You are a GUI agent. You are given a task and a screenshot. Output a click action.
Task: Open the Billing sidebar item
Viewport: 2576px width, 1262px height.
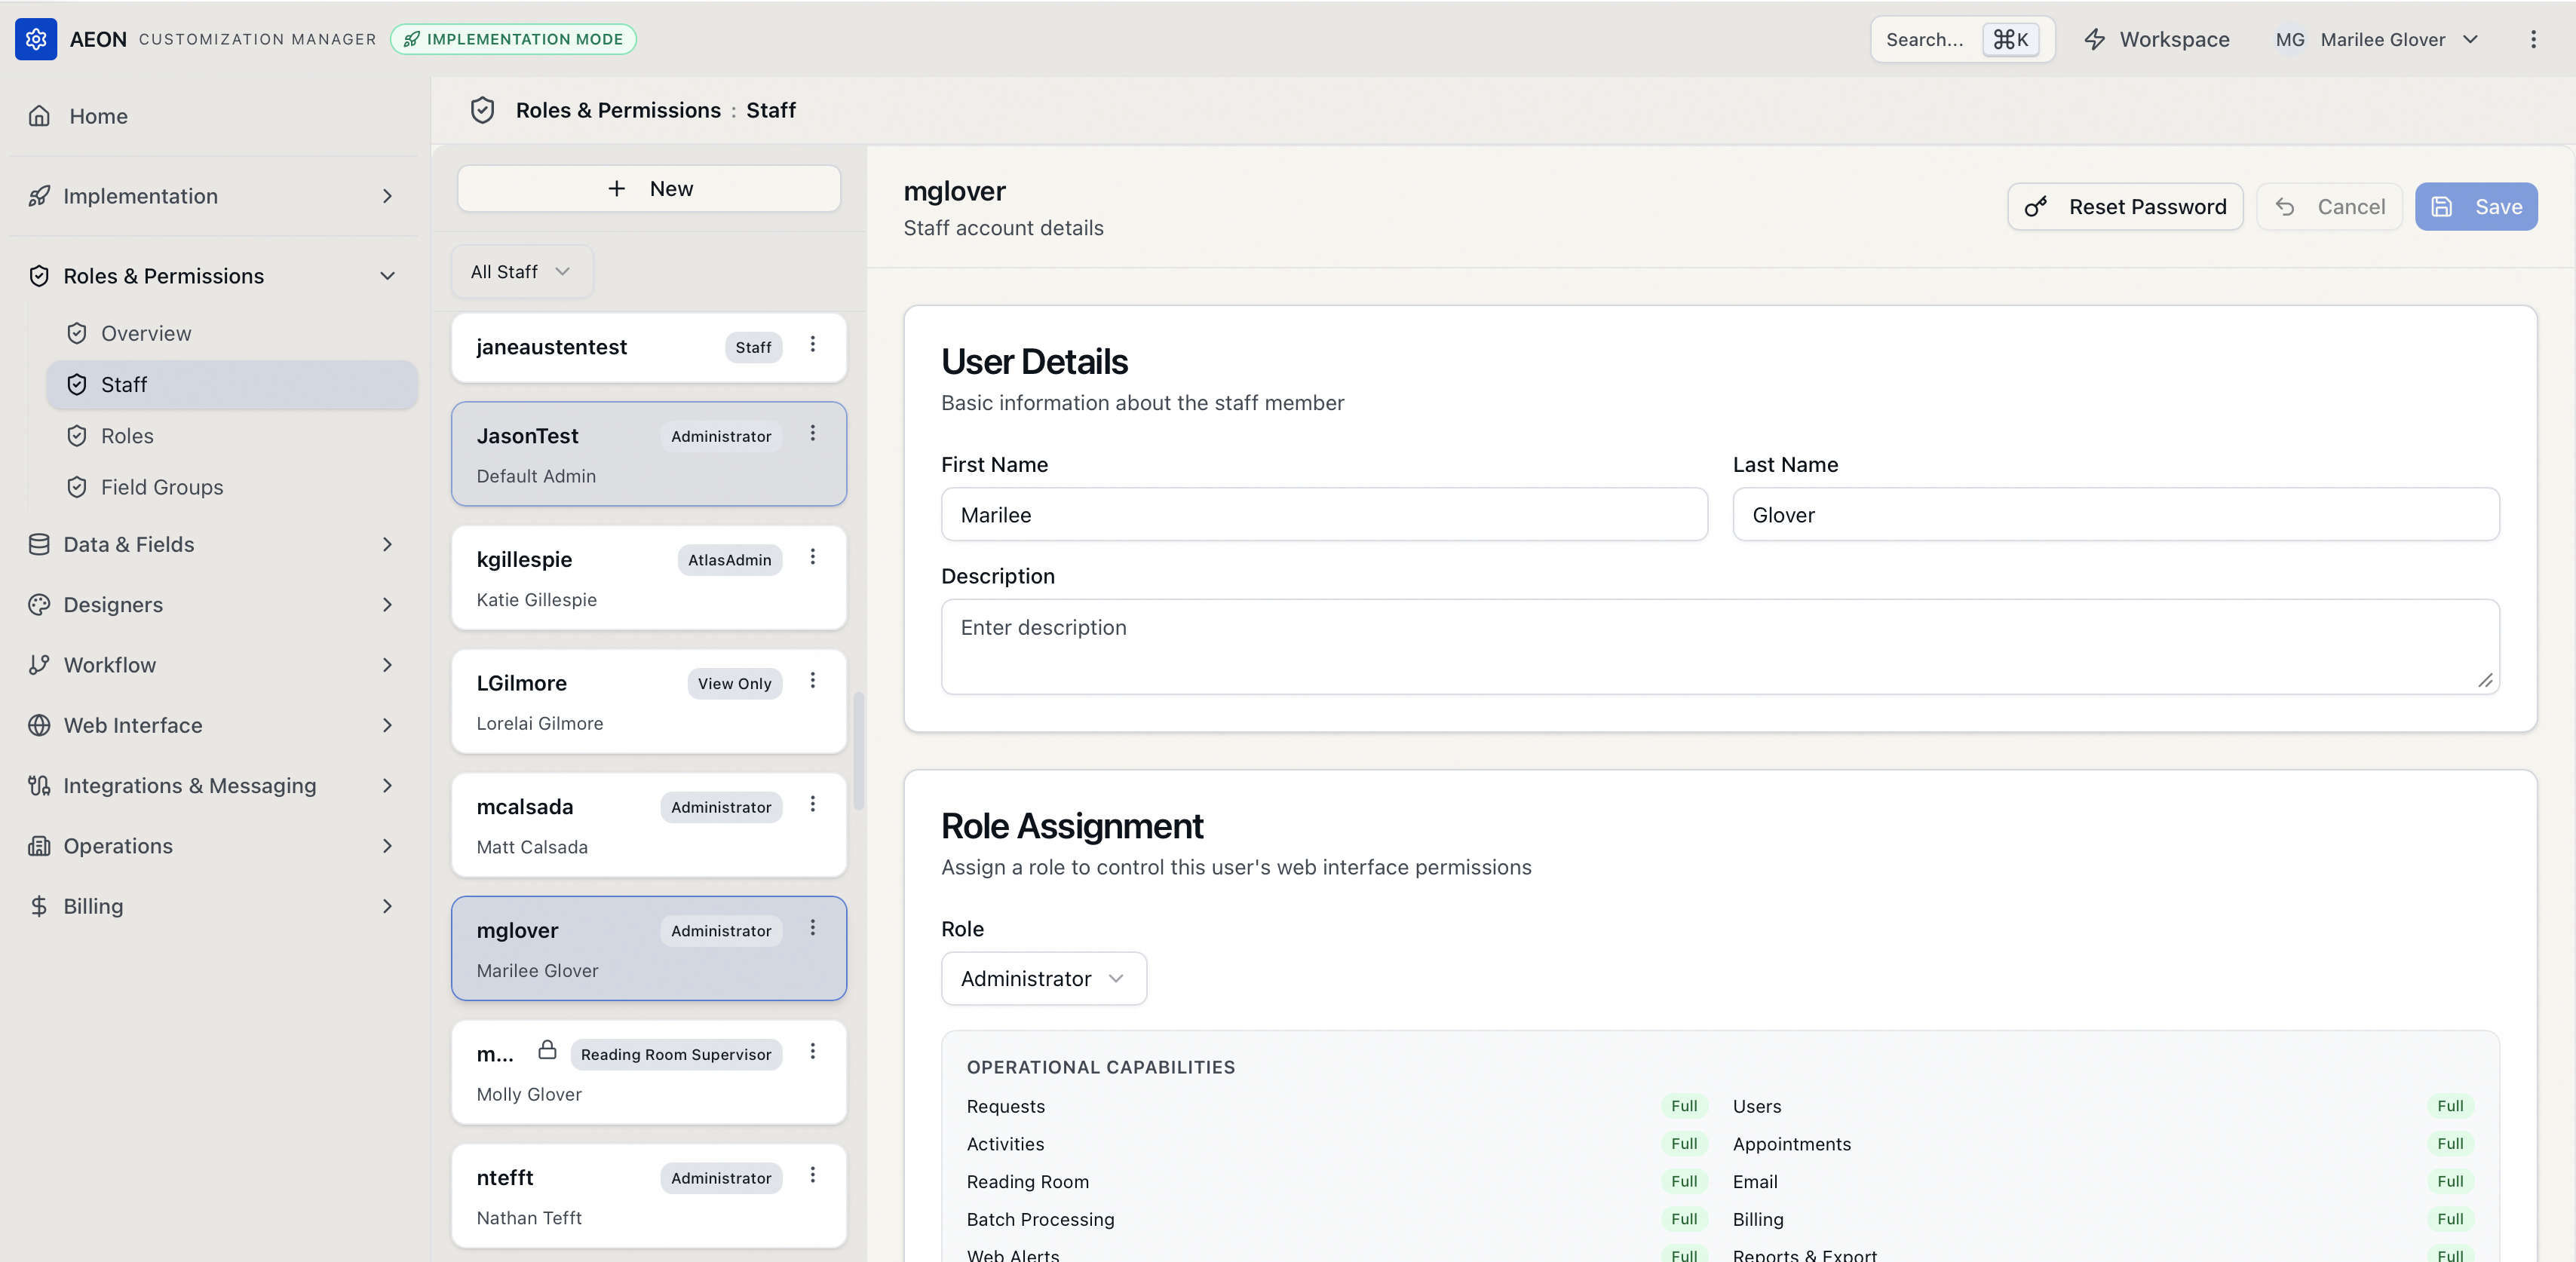(214, 906)
